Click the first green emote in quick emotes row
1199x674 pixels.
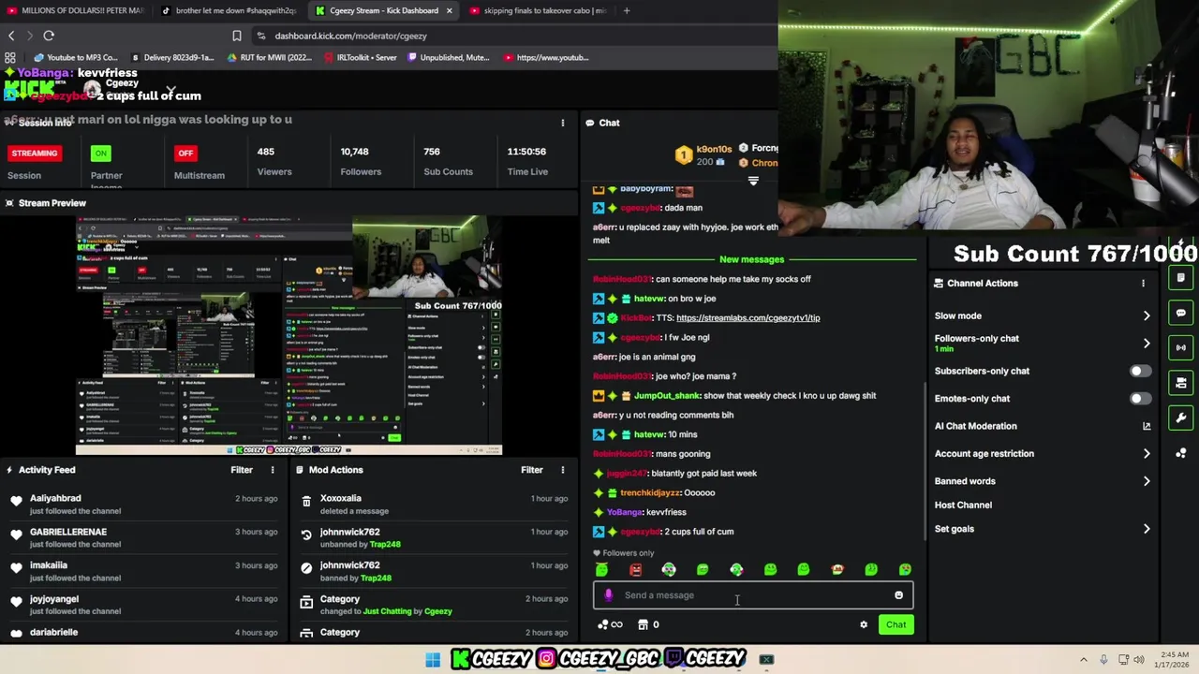601,569
